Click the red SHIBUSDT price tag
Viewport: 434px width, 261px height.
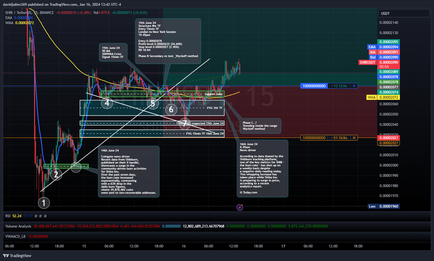[x=367, y=62]
